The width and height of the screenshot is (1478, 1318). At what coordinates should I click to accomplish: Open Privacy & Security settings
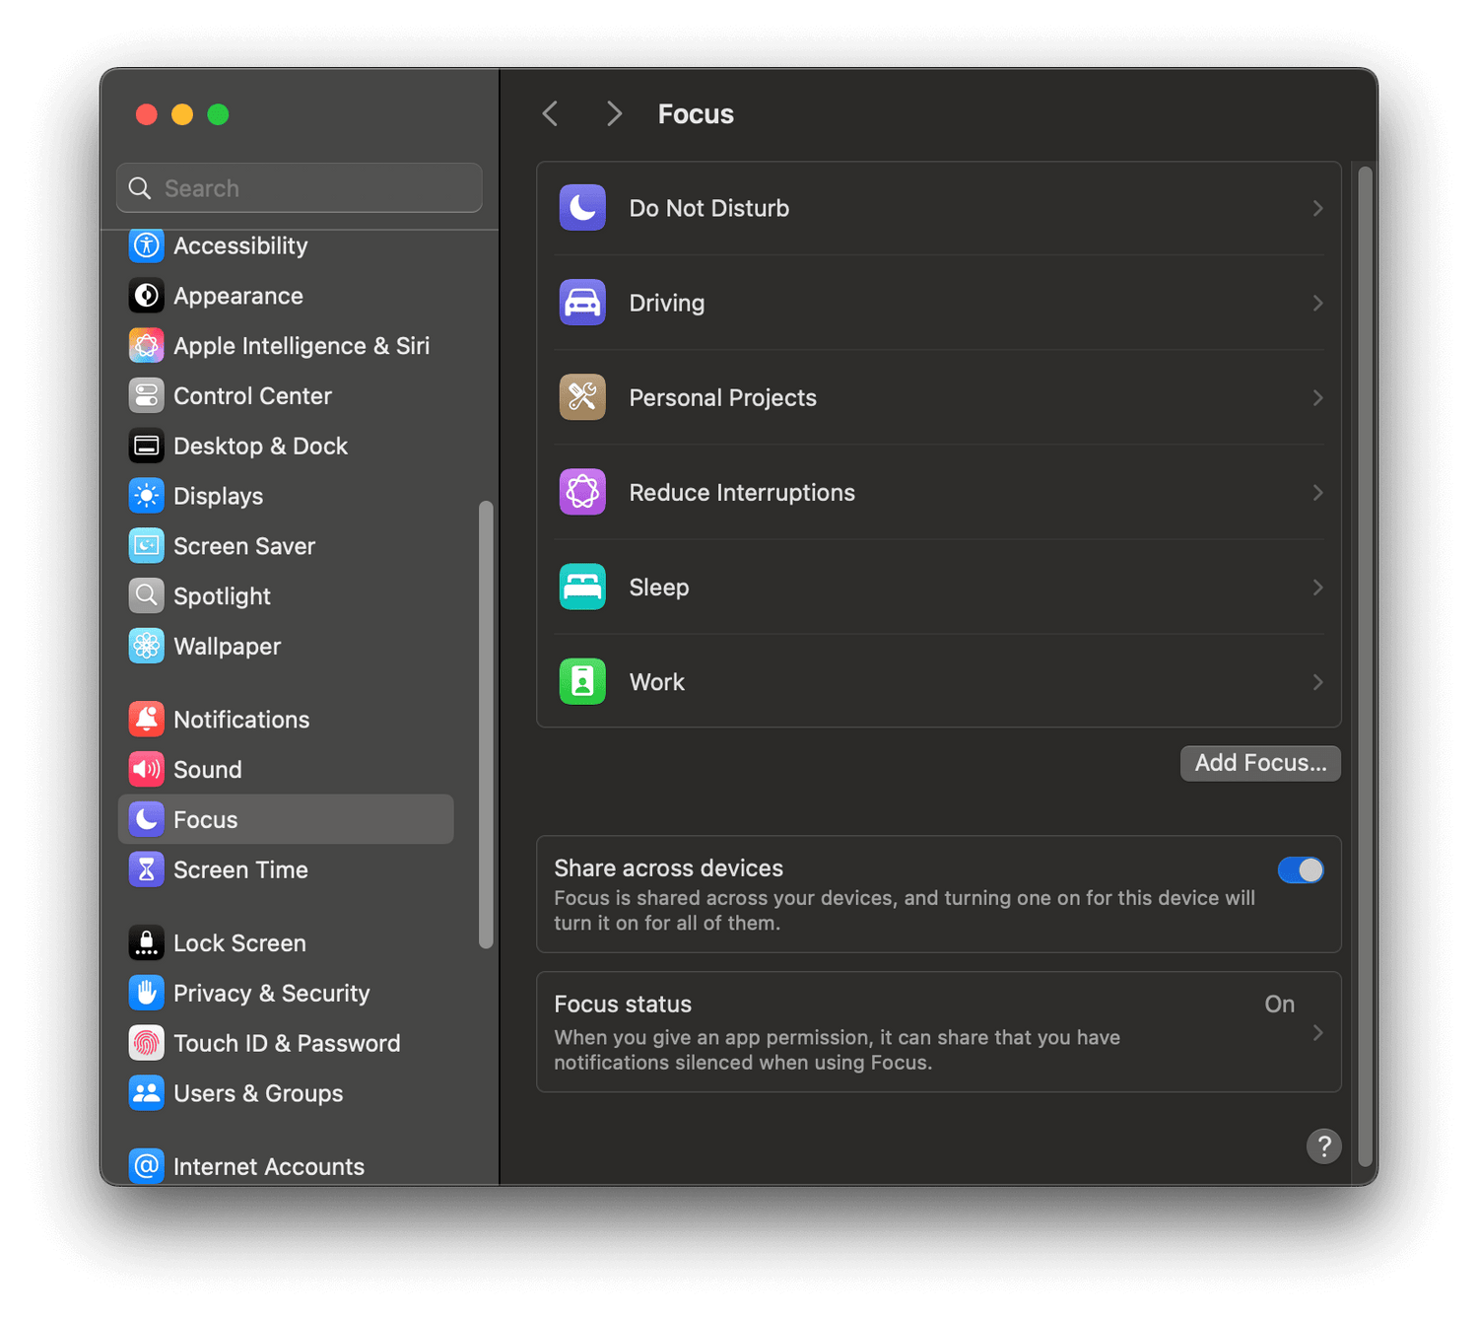[271, 993]
